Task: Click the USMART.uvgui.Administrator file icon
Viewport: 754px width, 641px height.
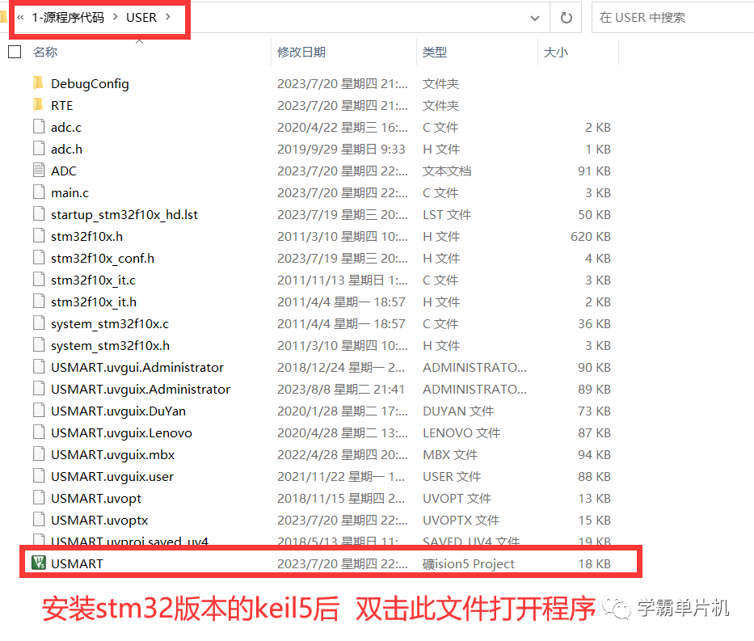Action: 39,367
